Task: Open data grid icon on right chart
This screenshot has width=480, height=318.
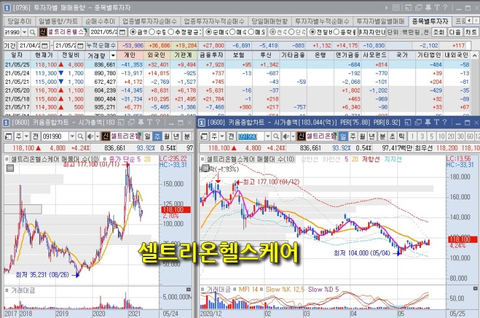Action: pos(206,168)
